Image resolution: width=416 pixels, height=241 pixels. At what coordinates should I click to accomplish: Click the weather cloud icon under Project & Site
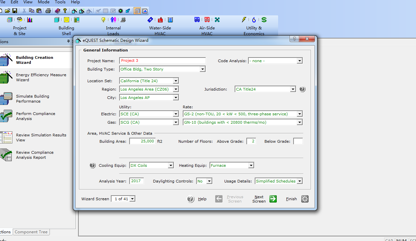[20, 20]
